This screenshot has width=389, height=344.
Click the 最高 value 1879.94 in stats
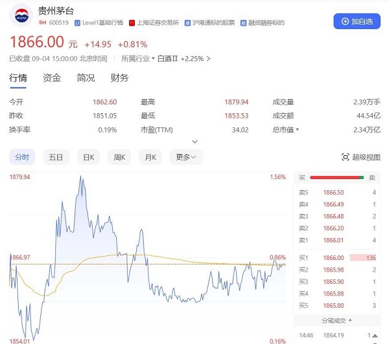click(x=237, y=102)
